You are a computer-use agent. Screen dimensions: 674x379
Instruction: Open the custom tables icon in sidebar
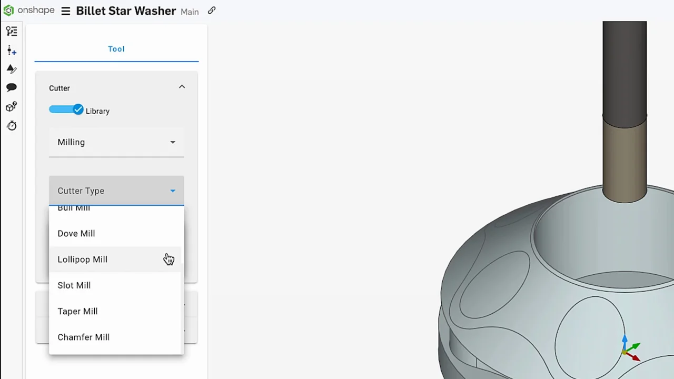click(12, 69)
